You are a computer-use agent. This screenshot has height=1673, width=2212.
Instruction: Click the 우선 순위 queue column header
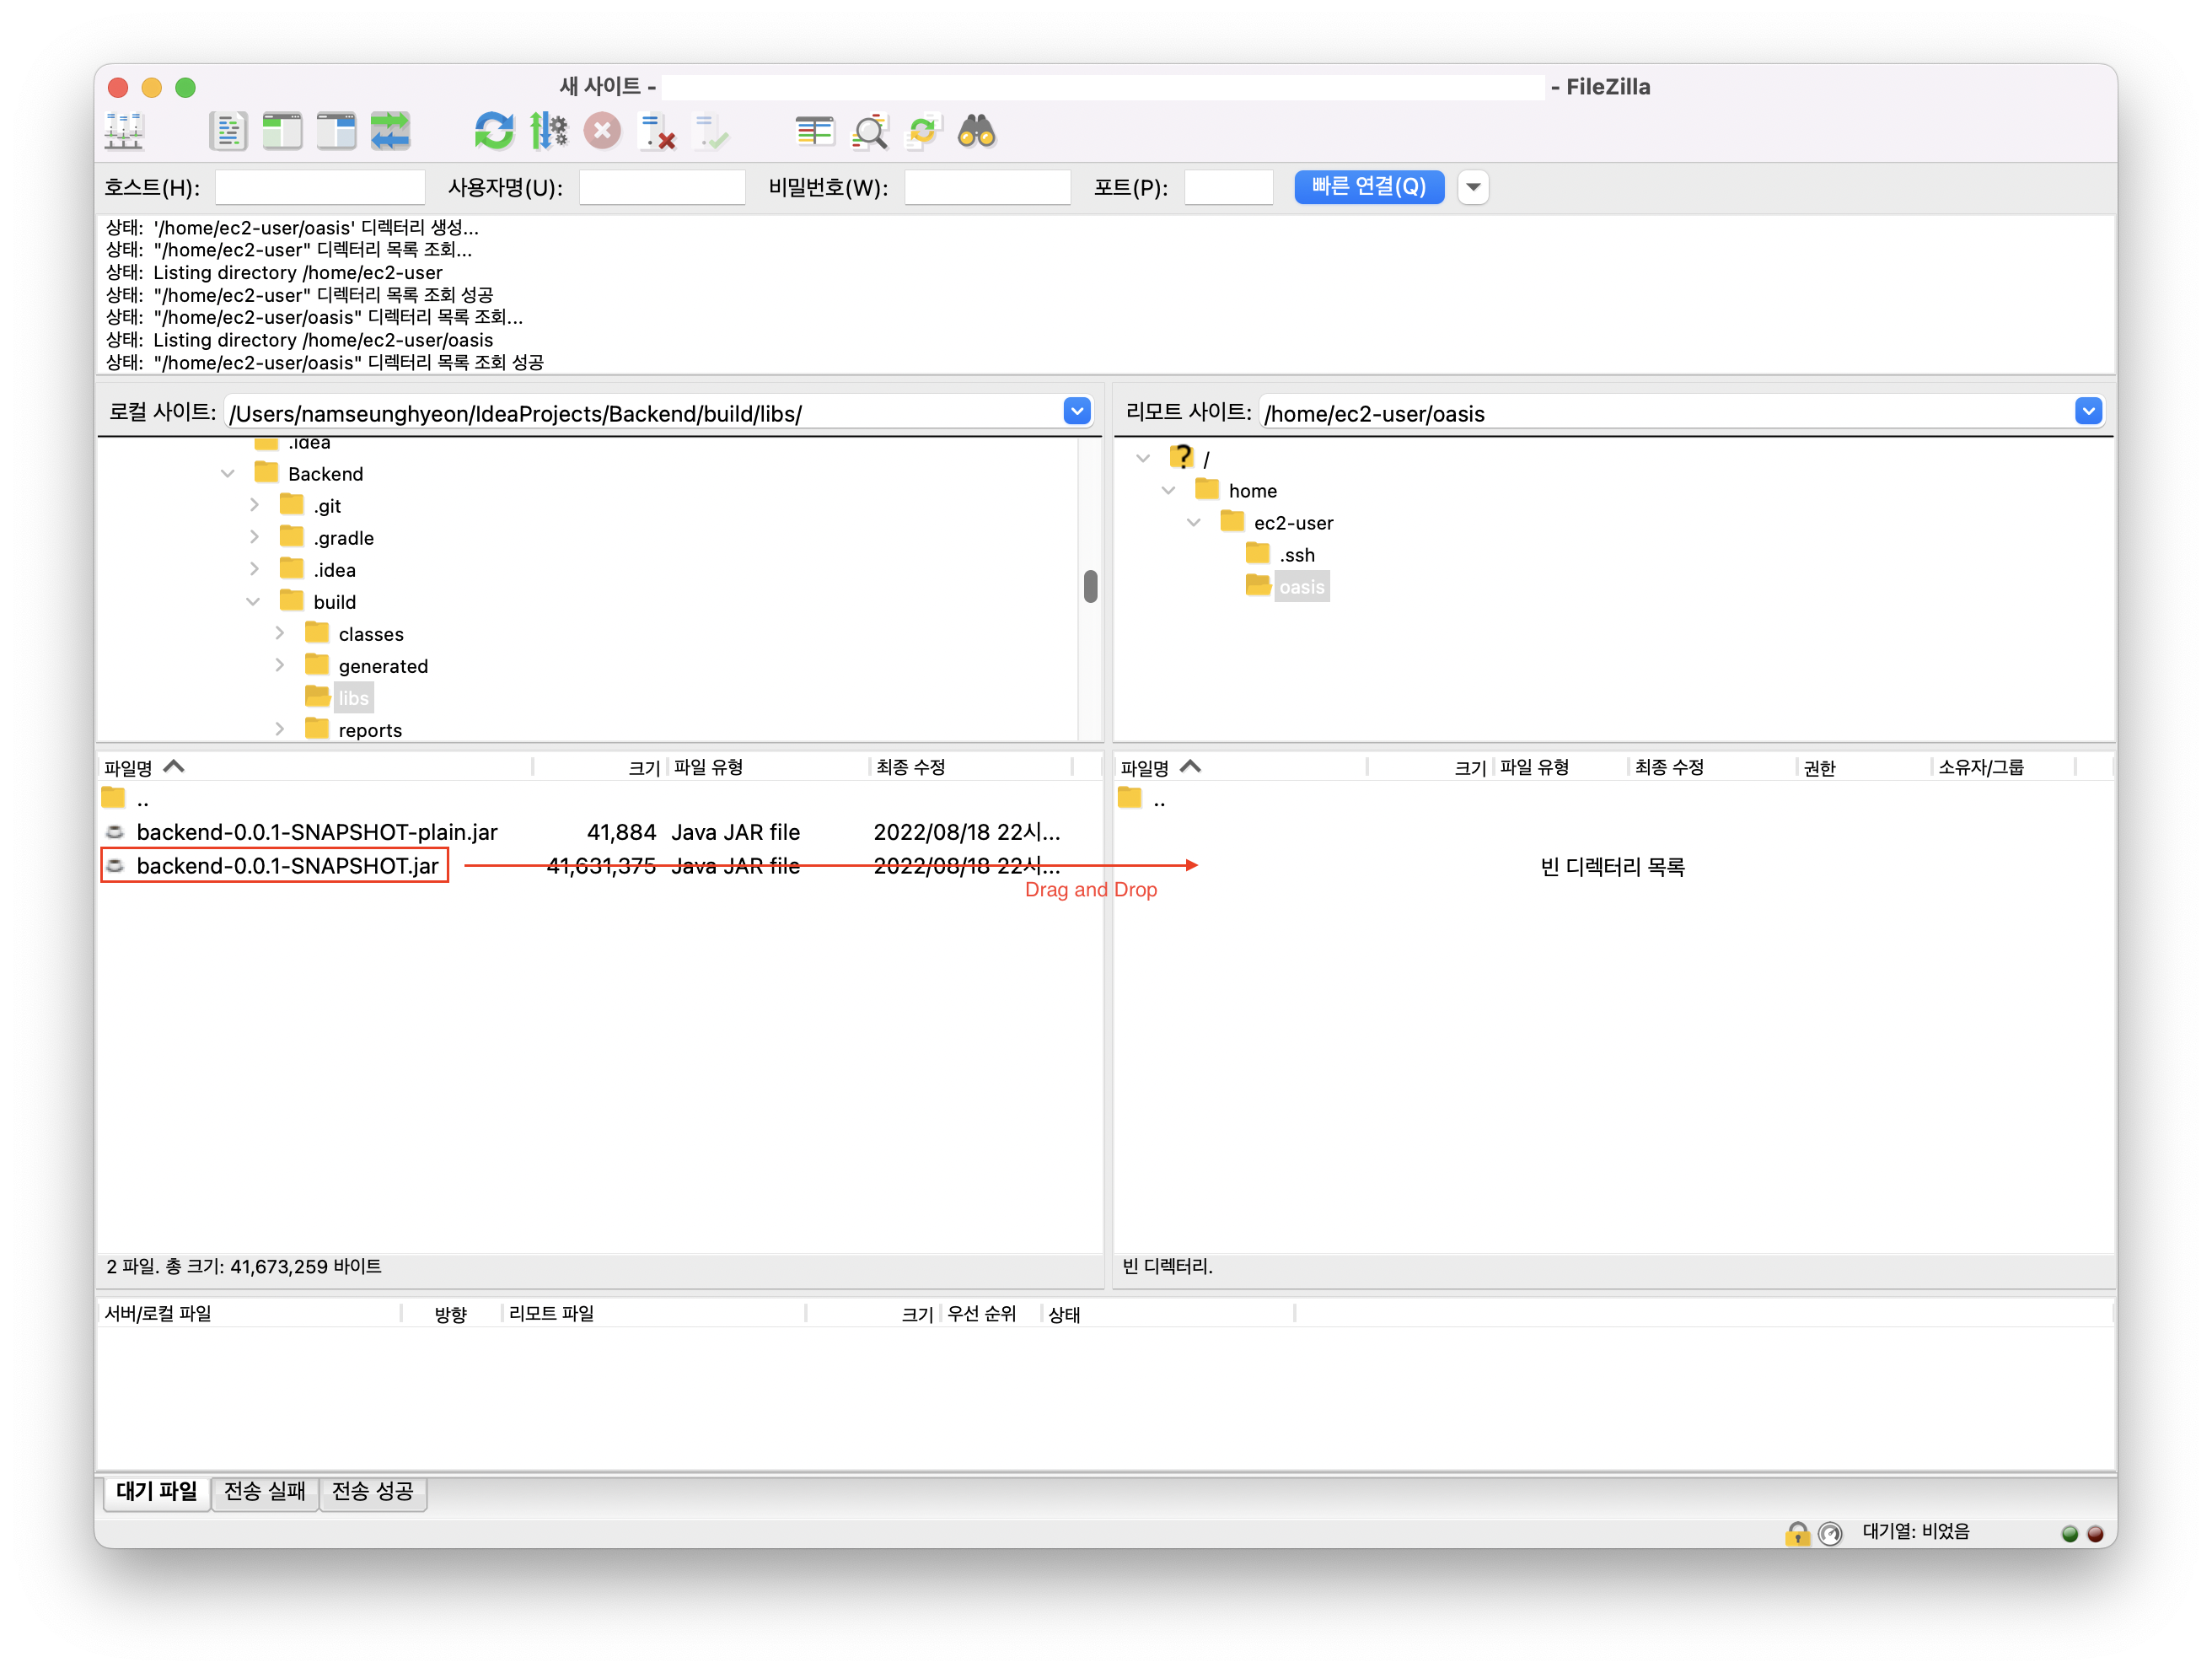point(990,1314)
